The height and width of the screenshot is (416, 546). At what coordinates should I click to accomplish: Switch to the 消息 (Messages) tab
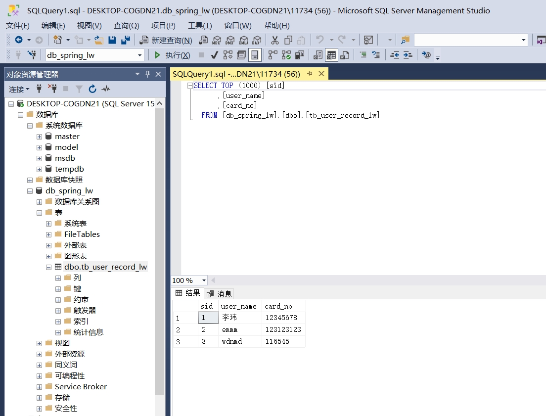220,294
